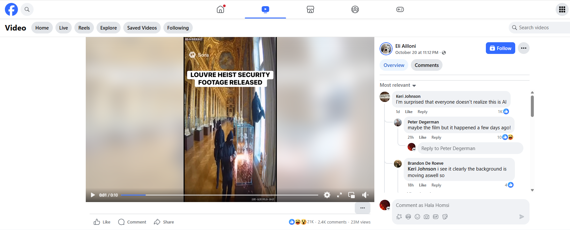Select the Reels tab in Video menu
The image size is (570, 230).
(x=84, y=28)
